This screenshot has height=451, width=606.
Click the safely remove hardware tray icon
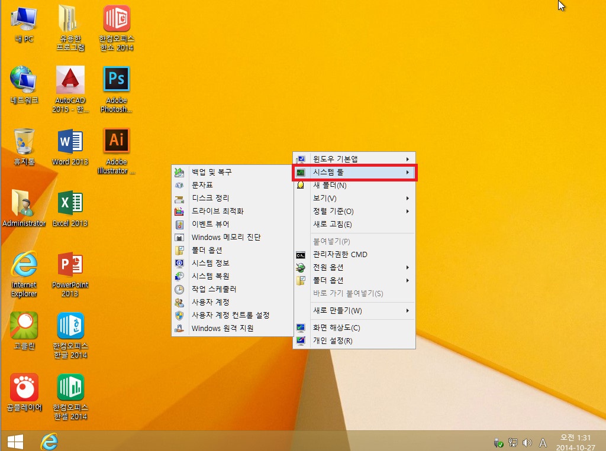(x=498, y=443)
